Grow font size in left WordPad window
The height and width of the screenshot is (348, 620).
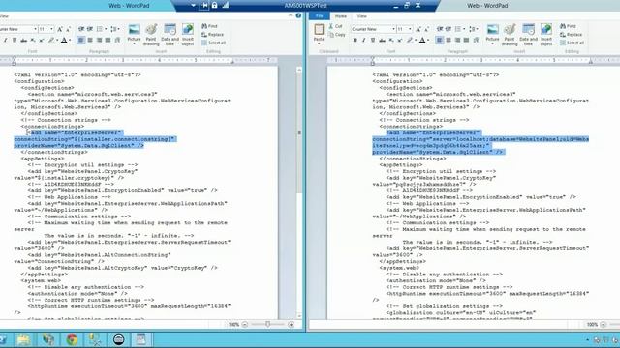click(x=60, y=29)
